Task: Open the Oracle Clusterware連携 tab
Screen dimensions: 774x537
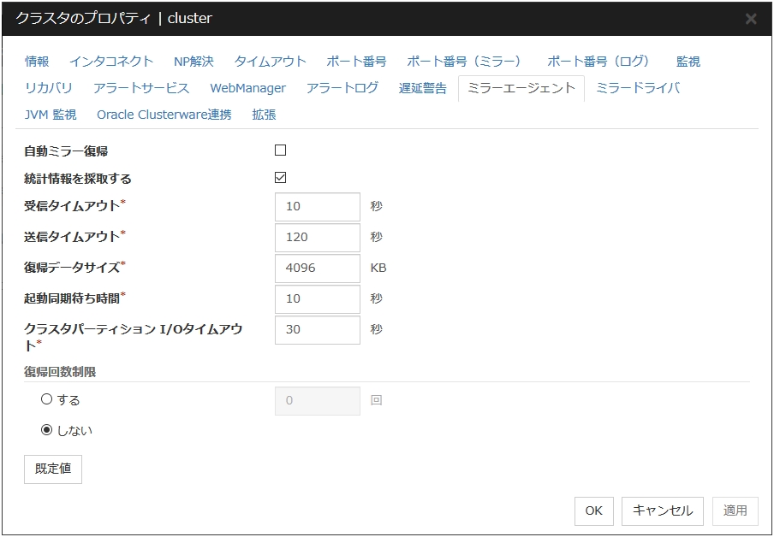Action: click(164, 115)
